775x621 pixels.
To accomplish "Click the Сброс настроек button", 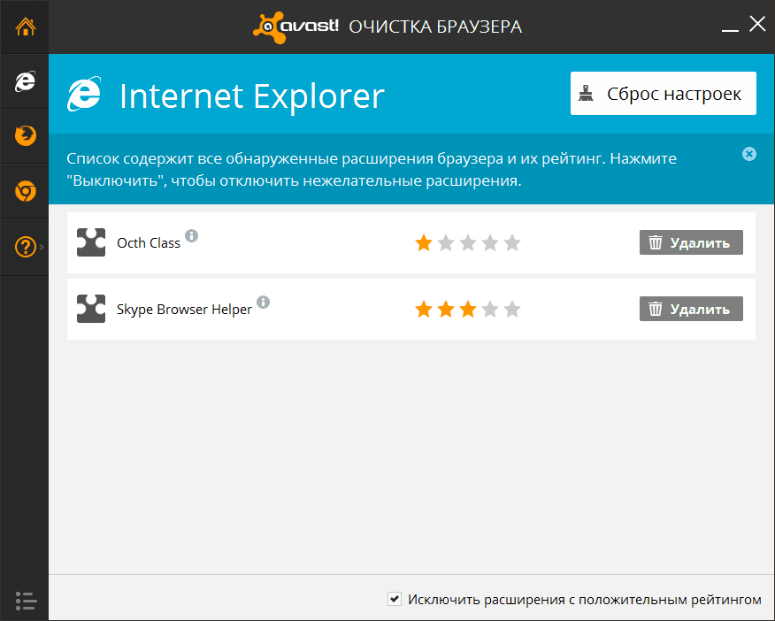I will click(x=664, y=94).
